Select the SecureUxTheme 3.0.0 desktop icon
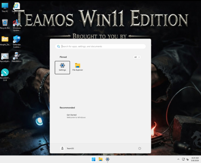The height and width of the screenshot is (163, 201). tap(5, 75)
